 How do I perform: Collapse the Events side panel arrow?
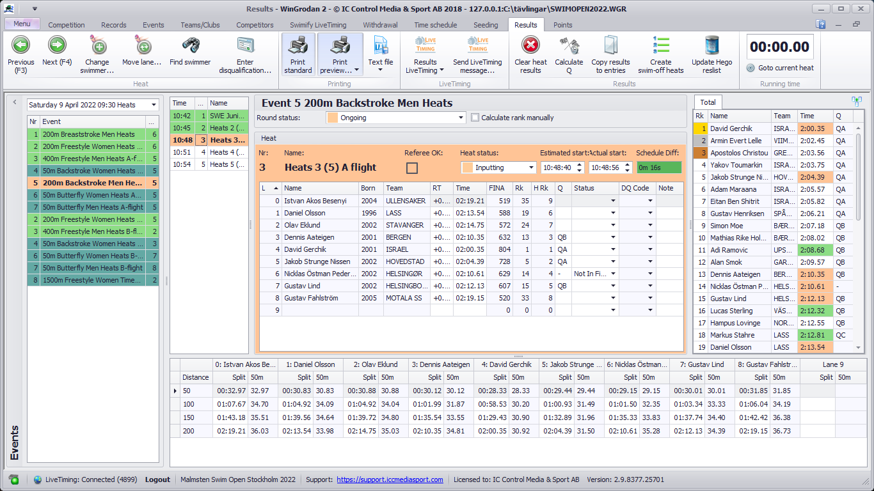(x=14, y=102)
